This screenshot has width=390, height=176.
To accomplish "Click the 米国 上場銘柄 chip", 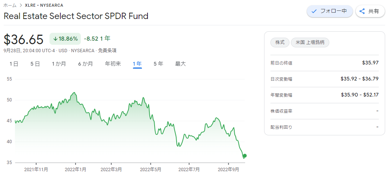I will [x=310, y=43].
